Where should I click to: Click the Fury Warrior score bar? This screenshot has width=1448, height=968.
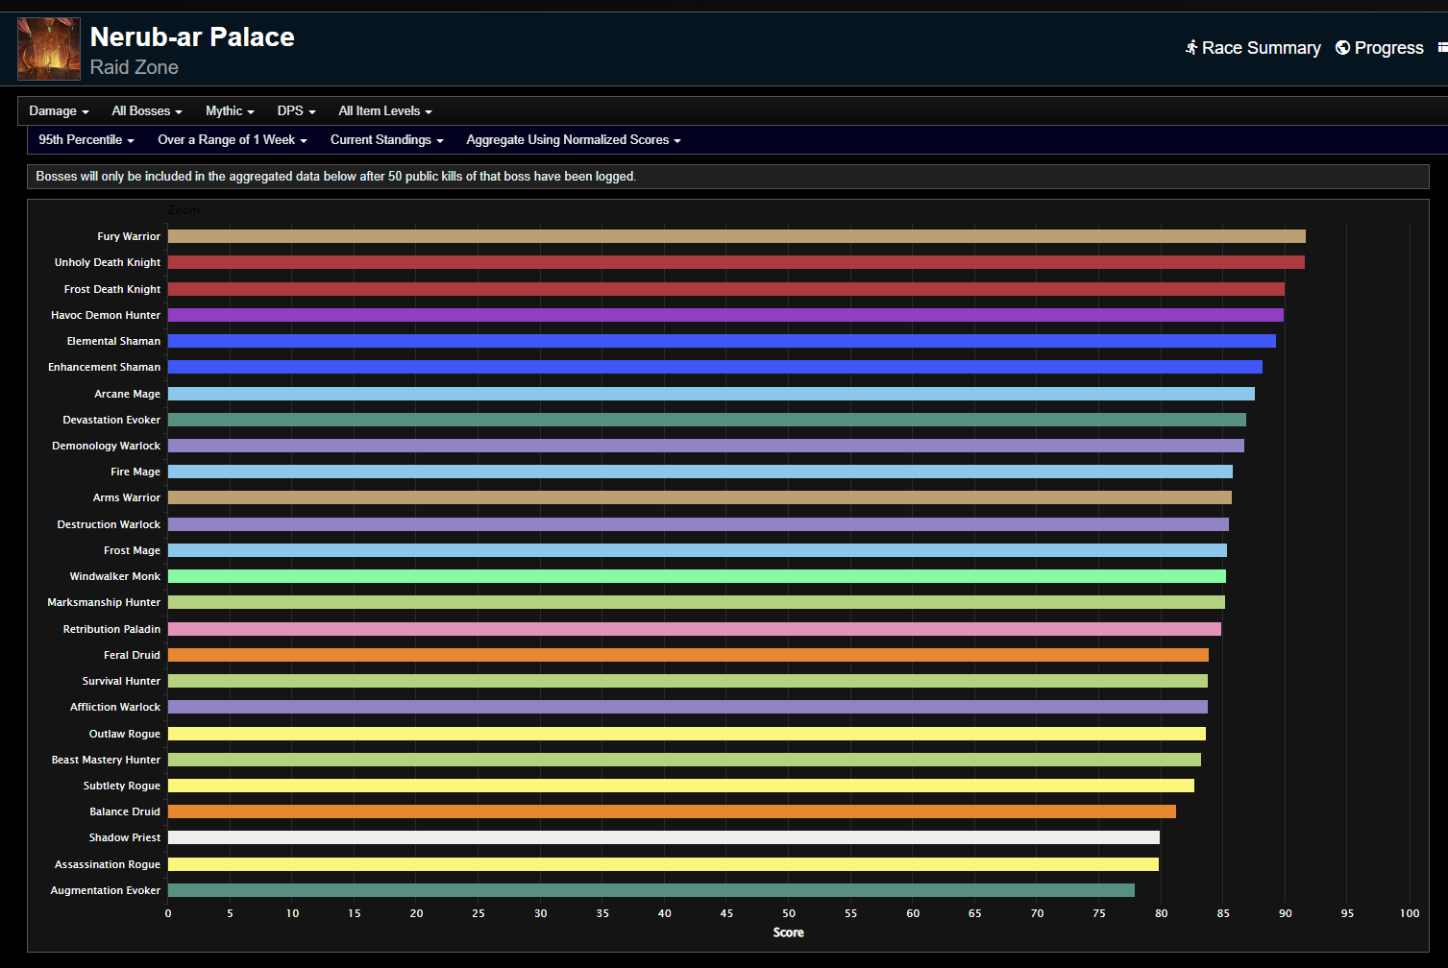pyautogui.click(x=737, y=236)
